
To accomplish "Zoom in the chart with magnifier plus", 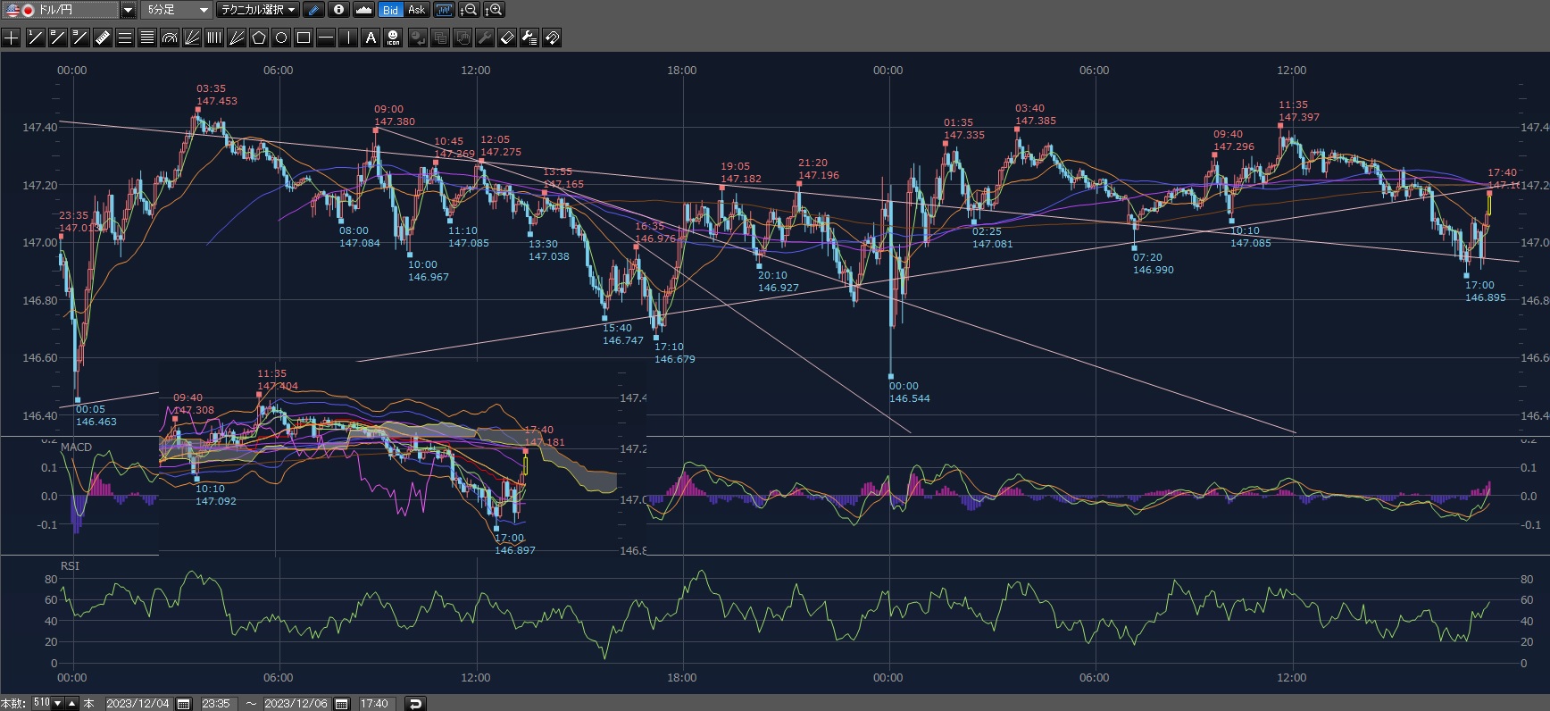I will click(494, 10).
